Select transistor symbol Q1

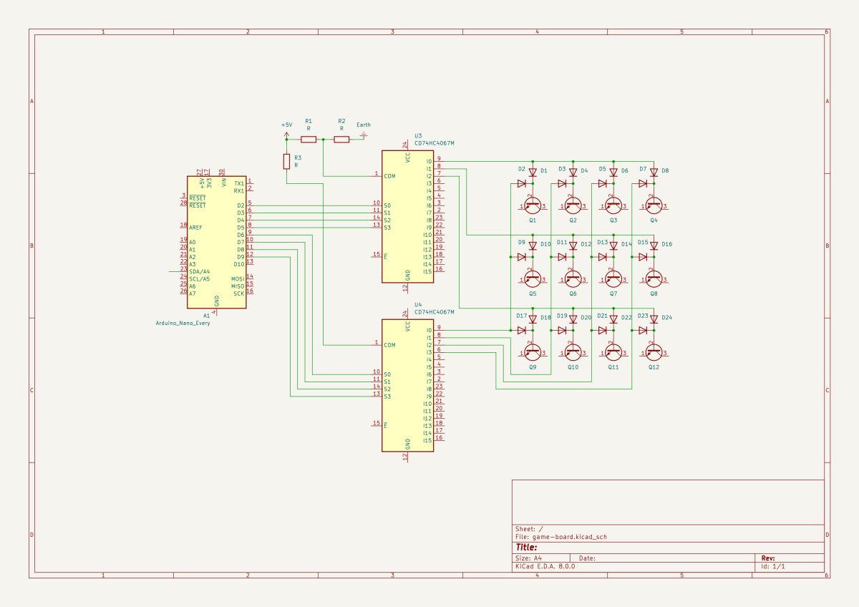(x=533, y=205)
